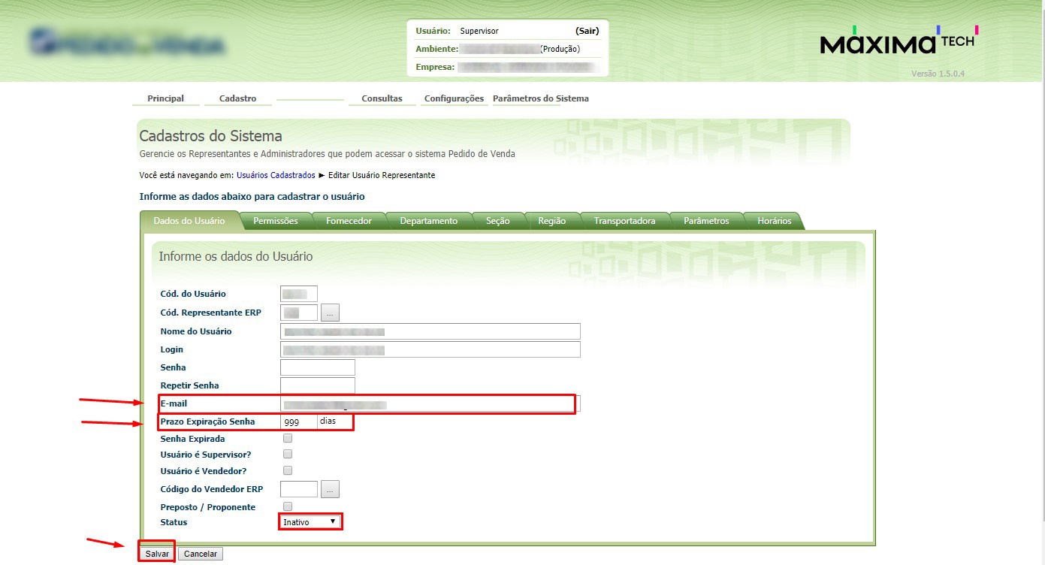This screenshot has height=565, width=1045.
Task: Check the Usuário é Vendedor option
Action: pos(288,470)
